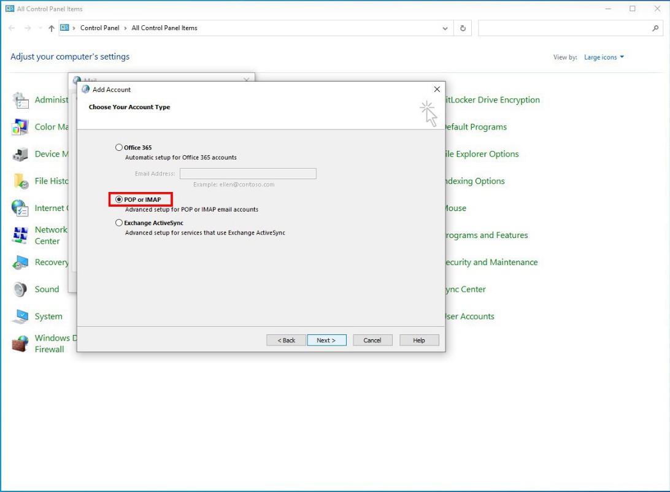The width and height of the screenshot is (670, 492).
Task: Close the Mail window behind the dialog
Action: pyautogui.click(x=247, y=79)
